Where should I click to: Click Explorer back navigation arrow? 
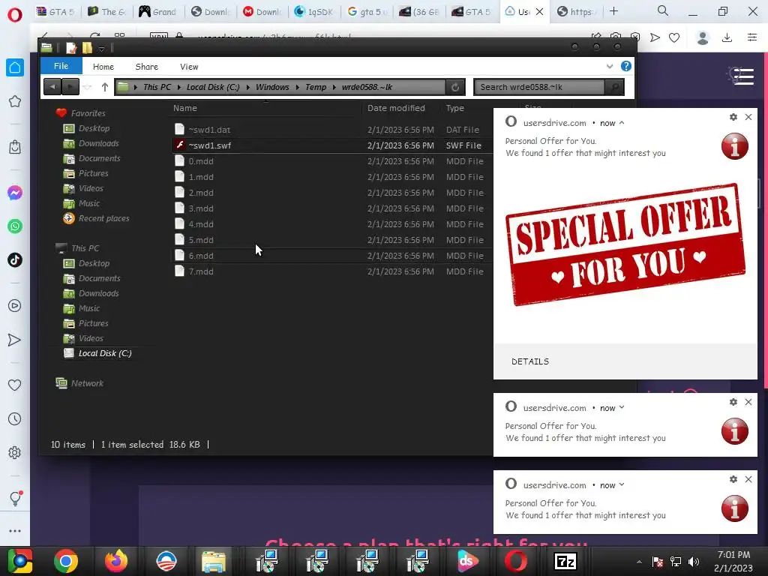[52, 87]
